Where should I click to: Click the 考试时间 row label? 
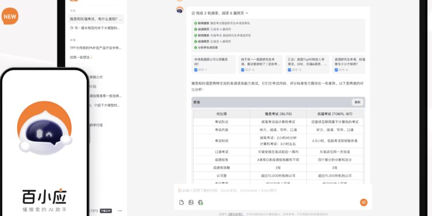[222, 141]
